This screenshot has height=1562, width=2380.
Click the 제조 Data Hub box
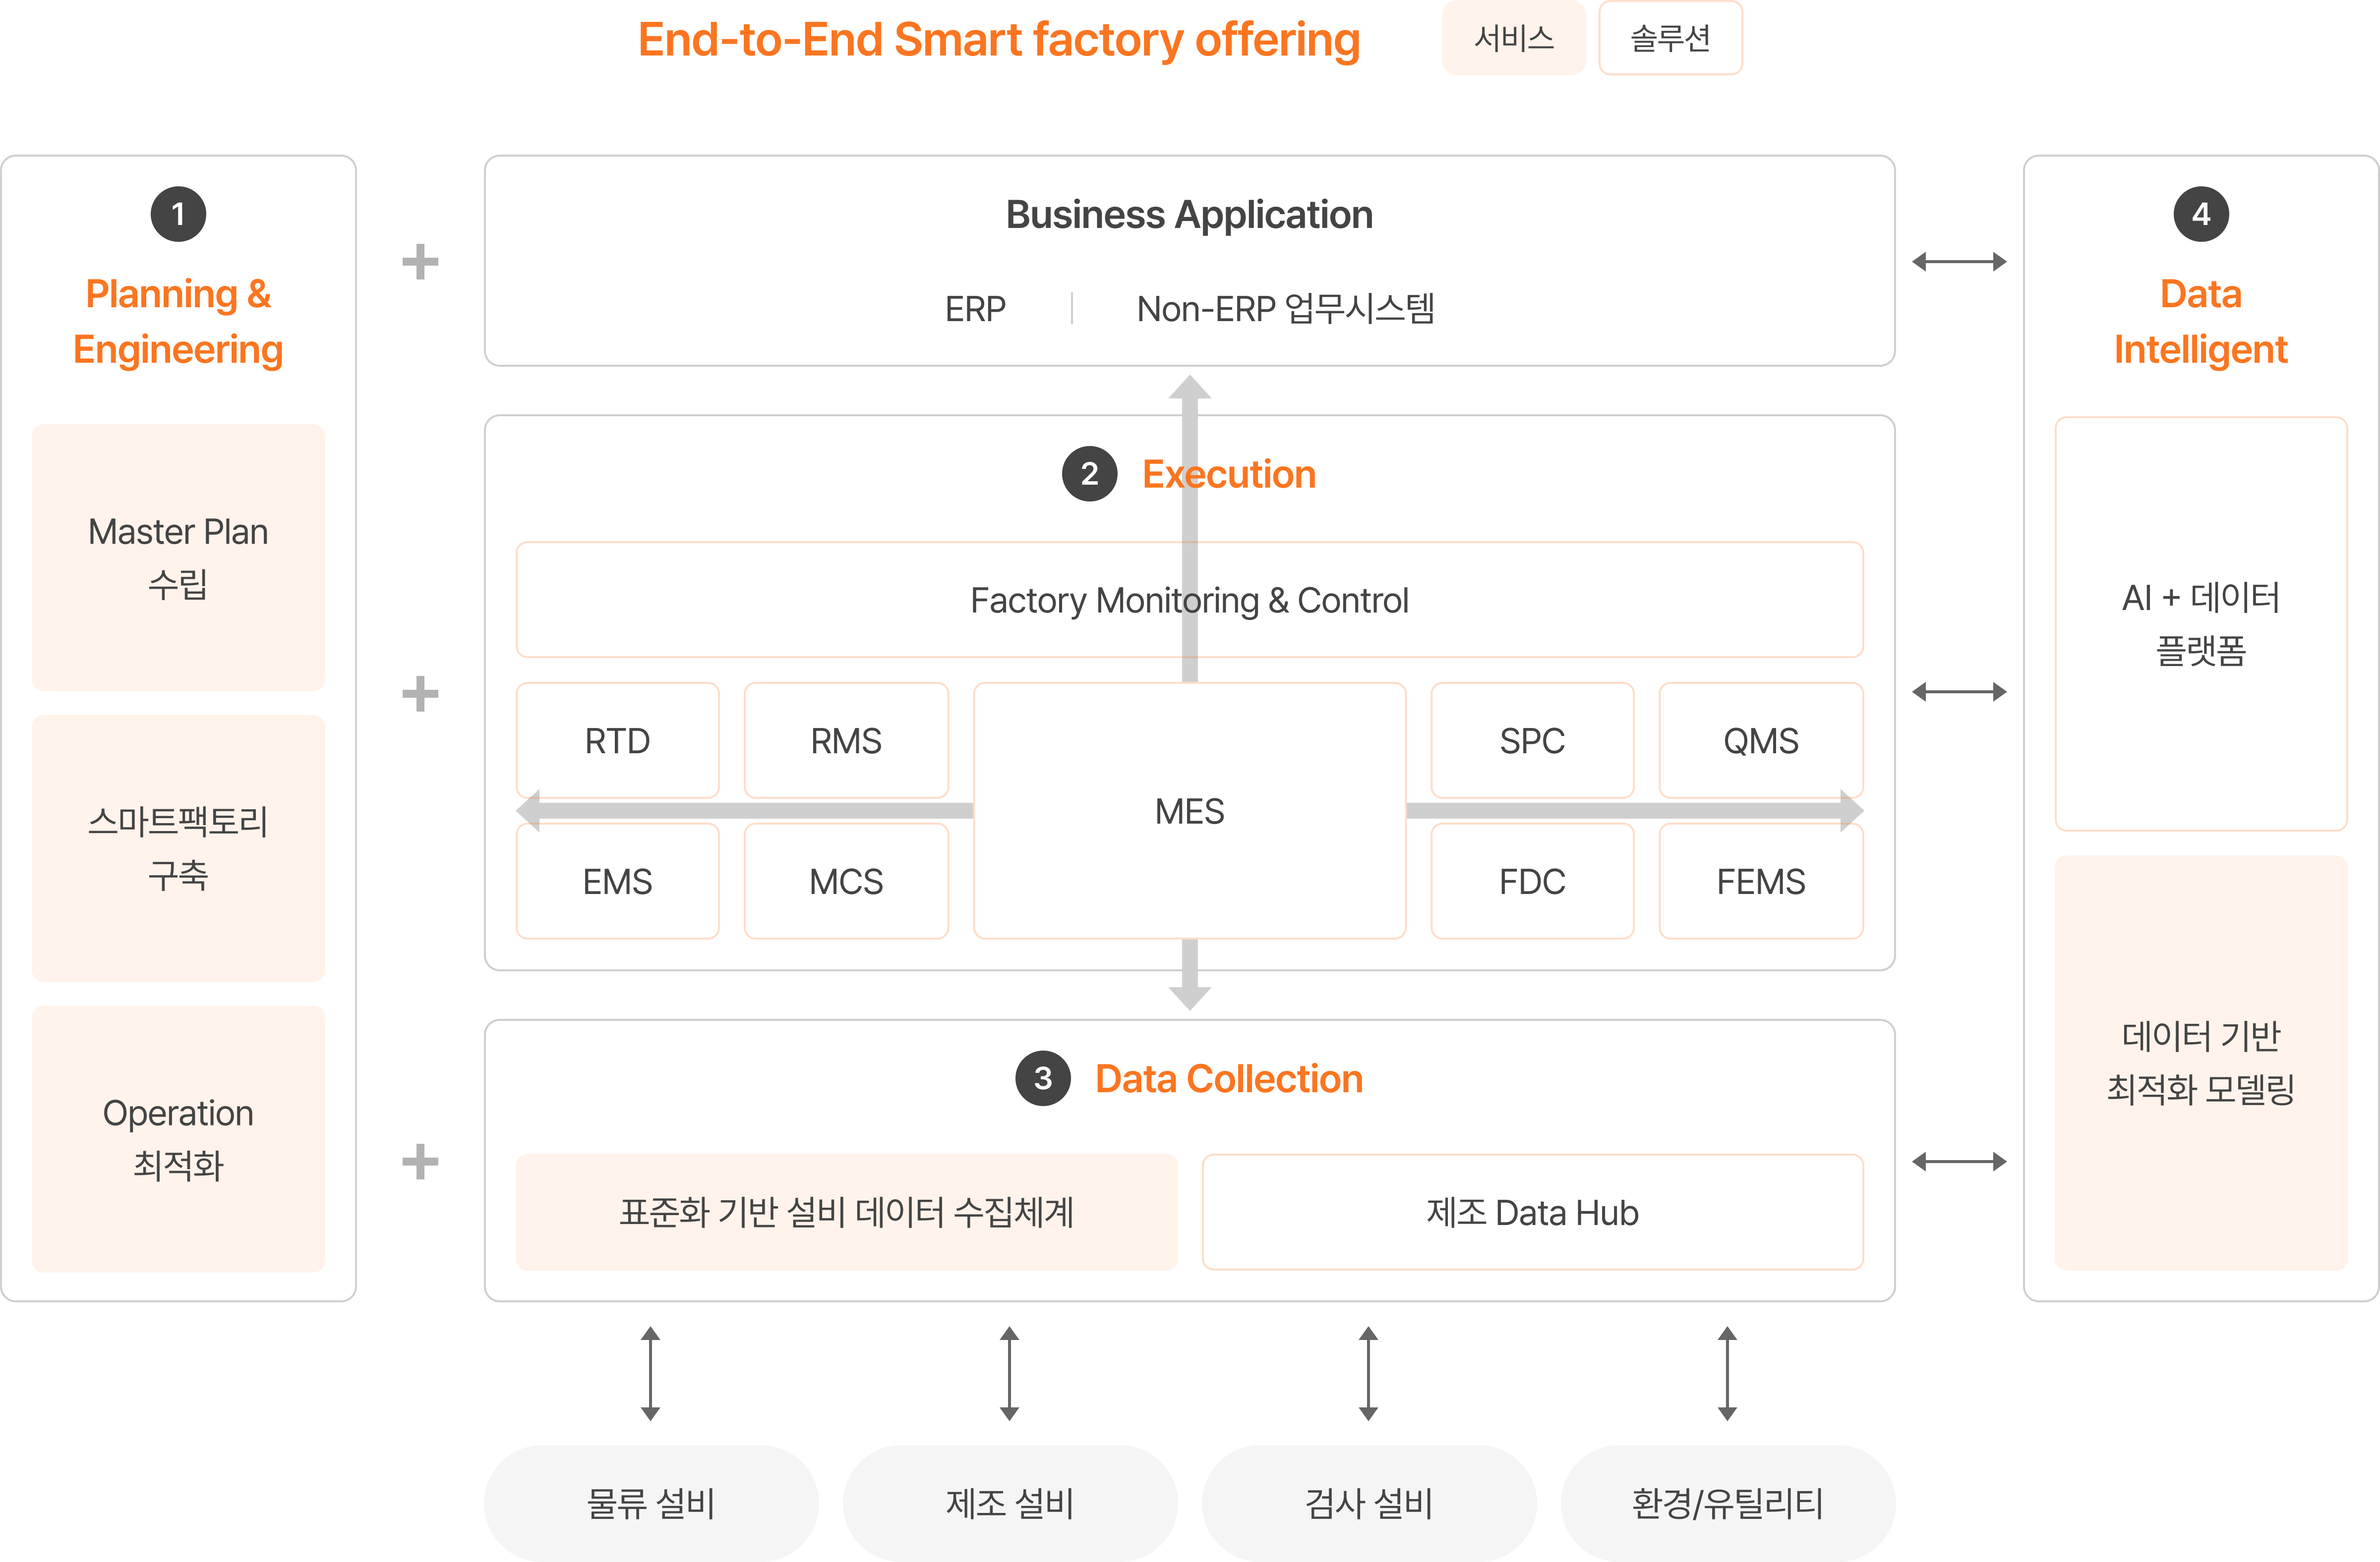click(1532, 1212)
